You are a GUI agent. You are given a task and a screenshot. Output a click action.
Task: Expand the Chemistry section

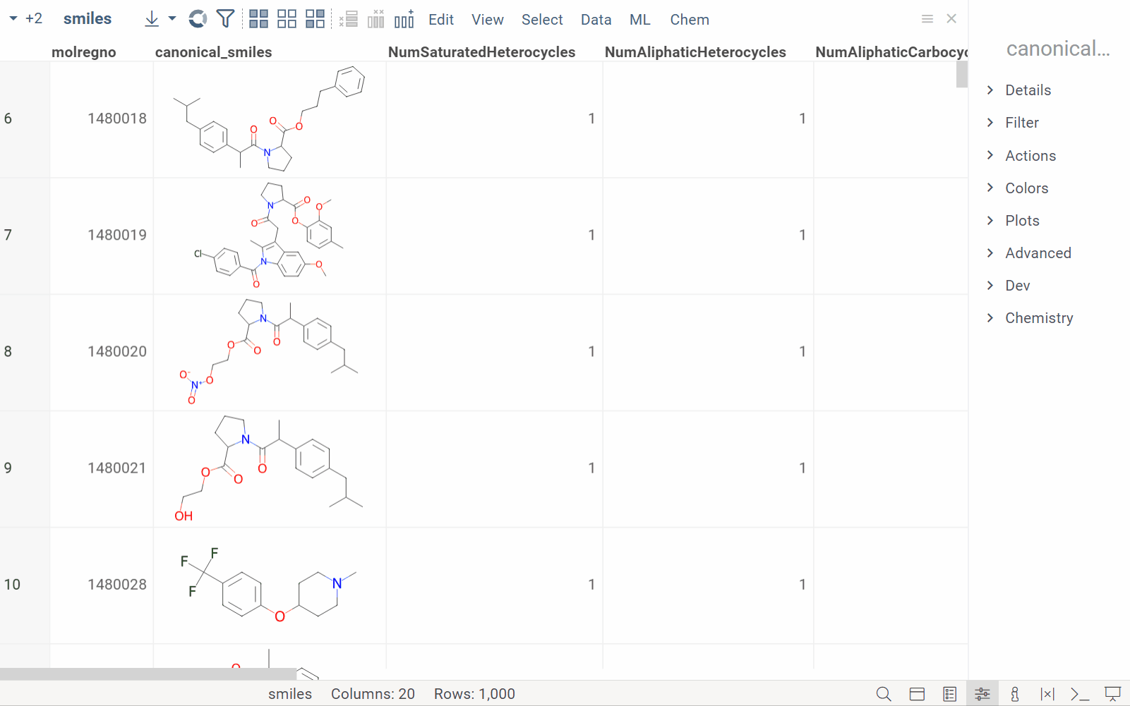(1038, 318)
